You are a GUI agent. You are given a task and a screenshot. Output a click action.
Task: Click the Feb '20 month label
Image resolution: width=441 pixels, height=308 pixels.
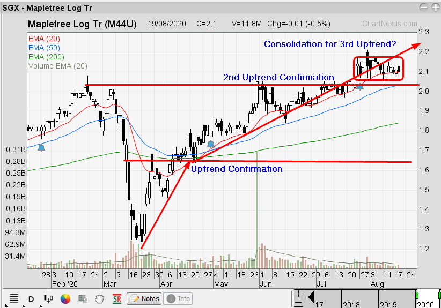(65, 284)
